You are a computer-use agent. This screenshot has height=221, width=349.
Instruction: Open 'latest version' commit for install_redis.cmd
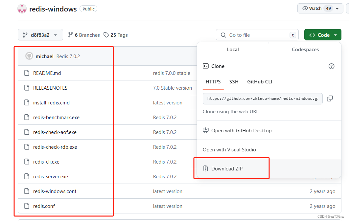tap(167, 103)
